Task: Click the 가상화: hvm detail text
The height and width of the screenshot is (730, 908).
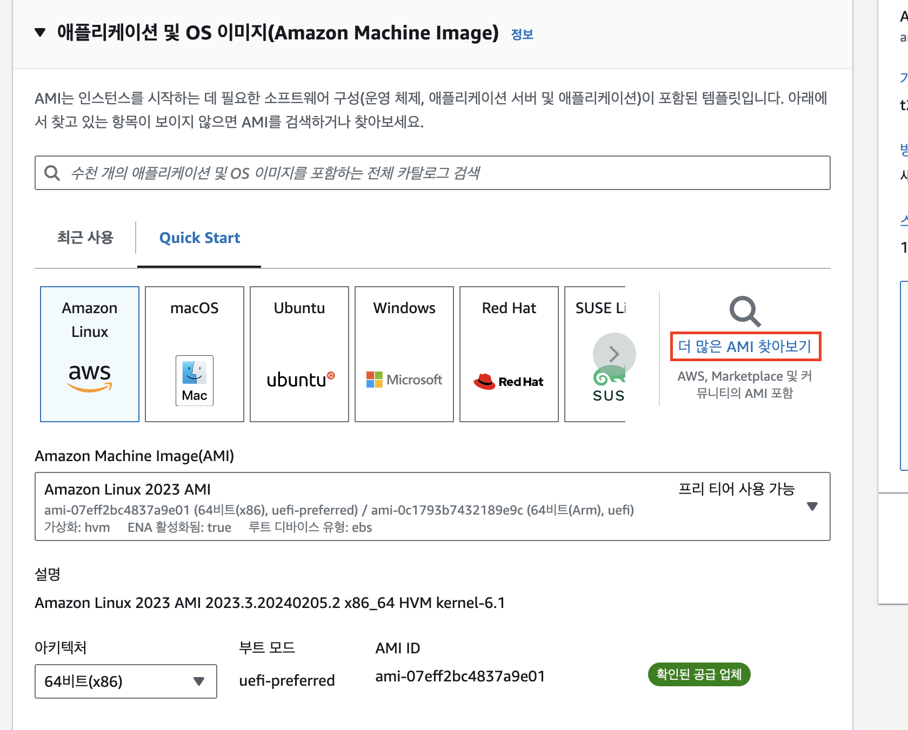Action: pos(77,528)
